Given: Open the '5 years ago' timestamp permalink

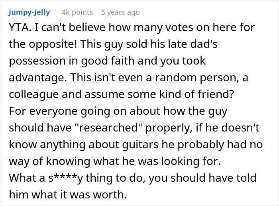Looking at the screenshot, I should click(120, 12).
